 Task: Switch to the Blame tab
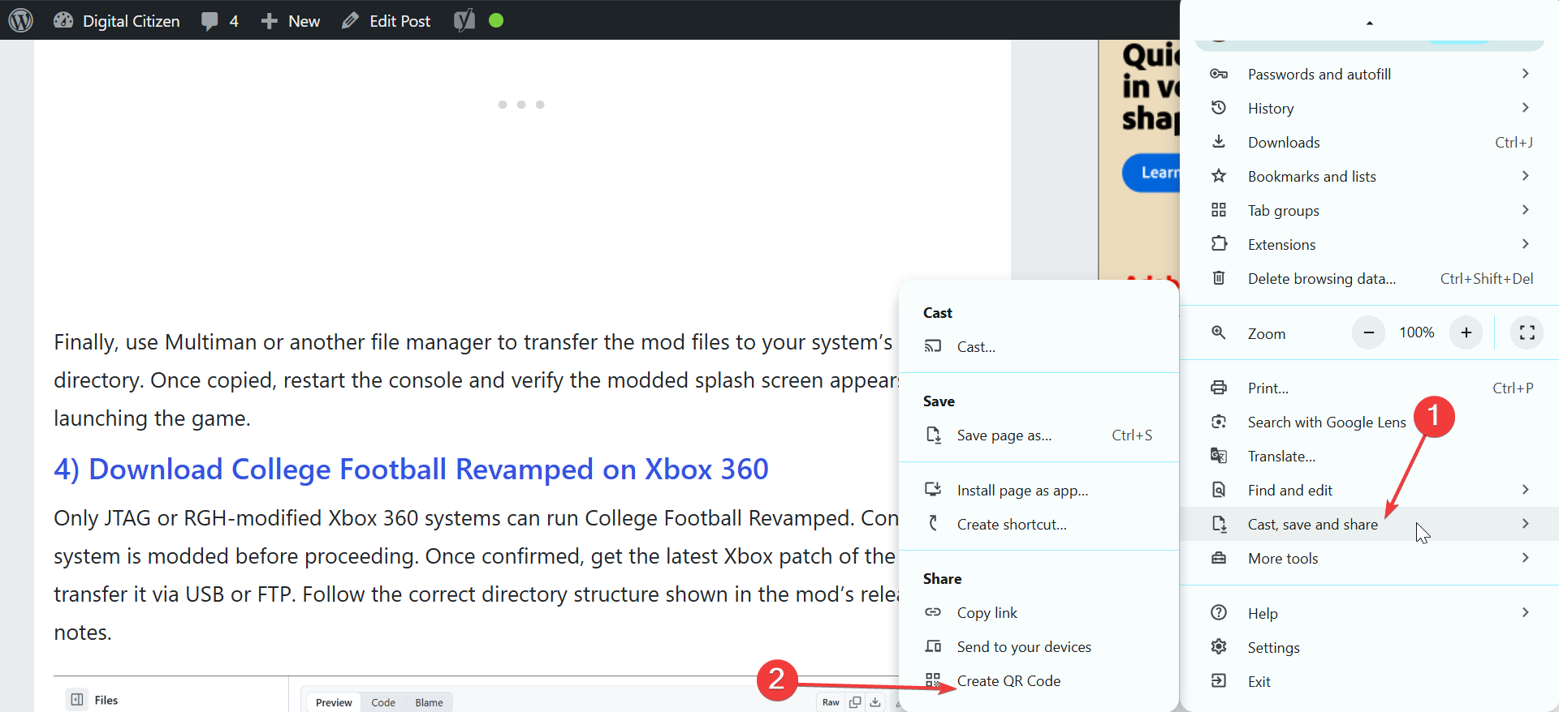(x=429, y=702)
